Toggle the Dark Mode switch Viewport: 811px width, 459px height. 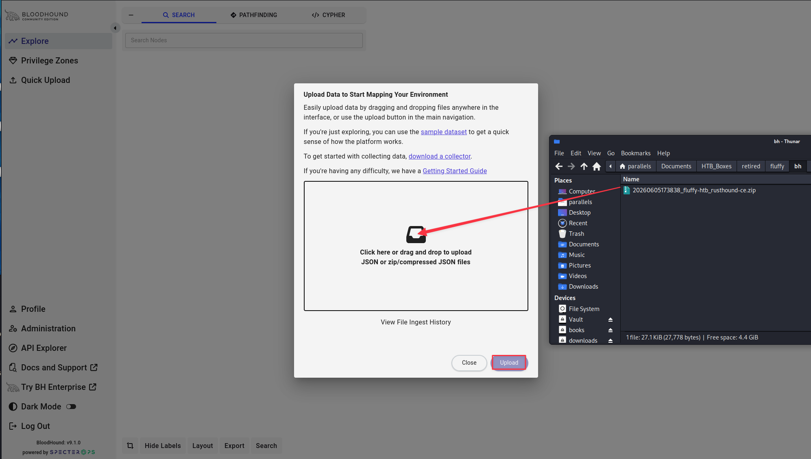[x=71, y=407]
